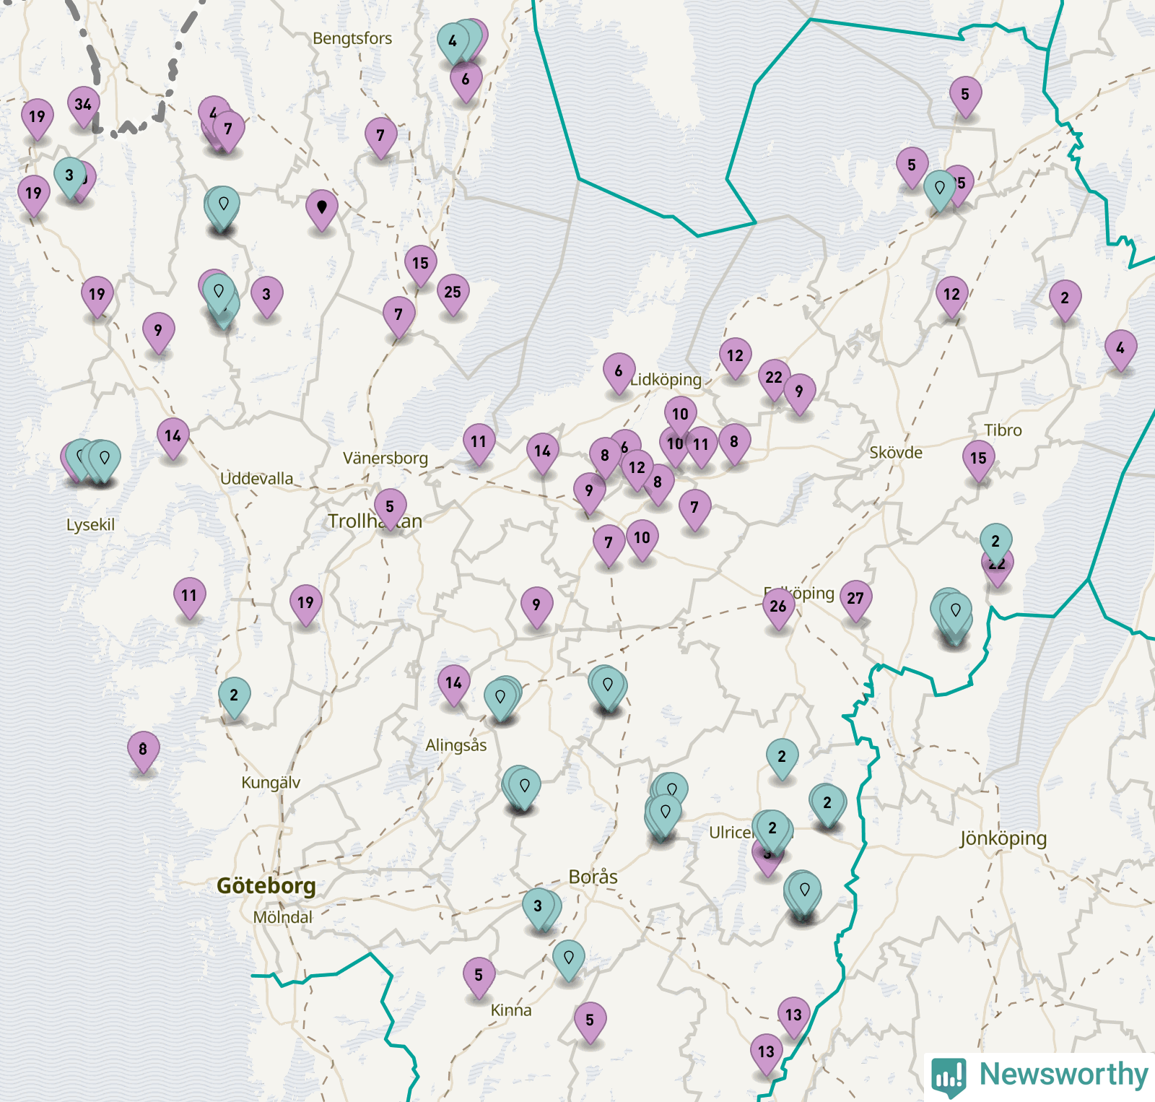Click the Borås city label
Viewport: 1155px width, 1102px height.
point(593,877)
